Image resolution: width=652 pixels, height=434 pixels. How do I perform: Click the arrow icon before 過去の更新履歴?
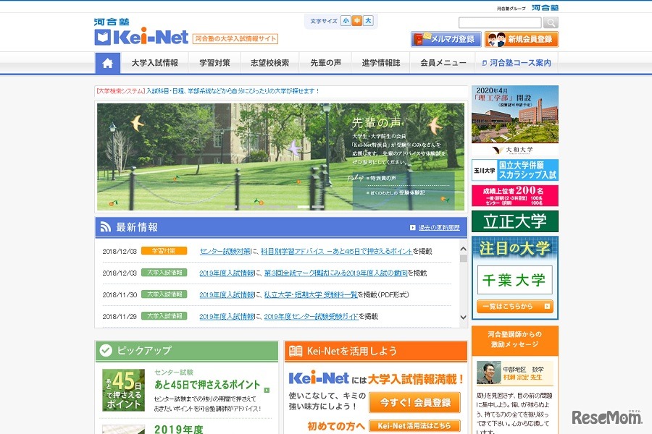[x=412, y=228]
